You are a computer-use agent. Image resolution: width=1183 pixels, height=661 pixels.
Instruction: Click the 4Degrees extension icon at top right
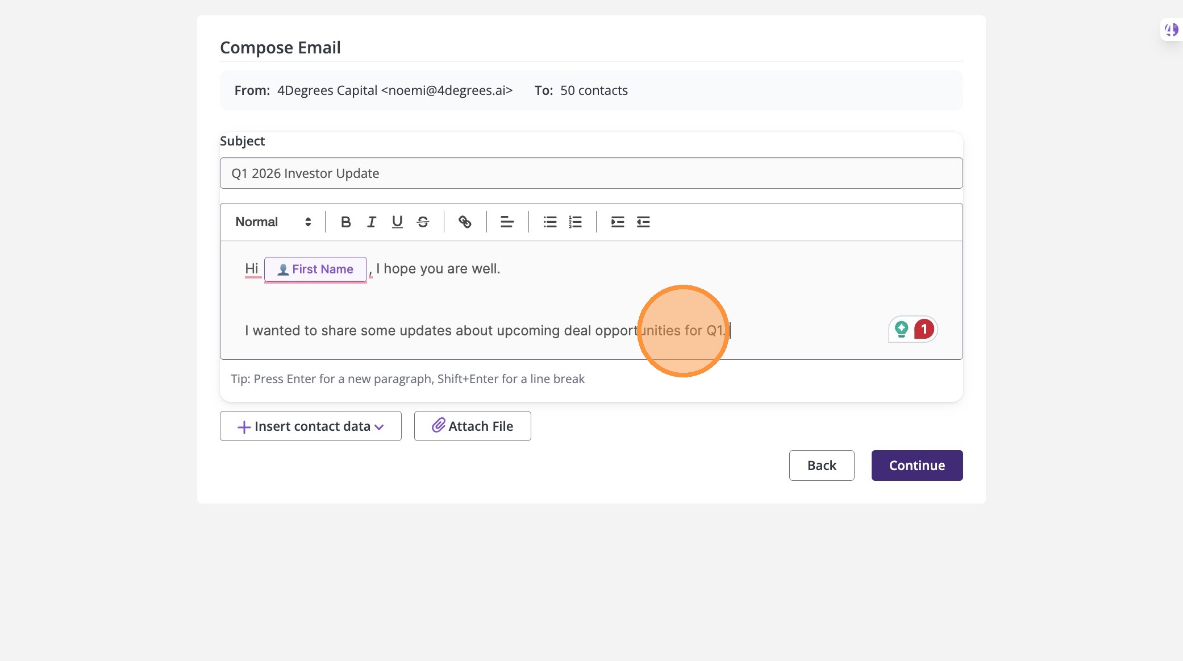pyautogui.click(x=1171, y=30)
